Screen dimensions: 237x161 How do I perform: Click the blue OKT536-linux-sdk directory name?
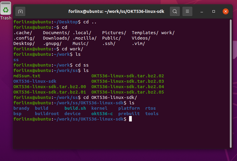(35, 81)
